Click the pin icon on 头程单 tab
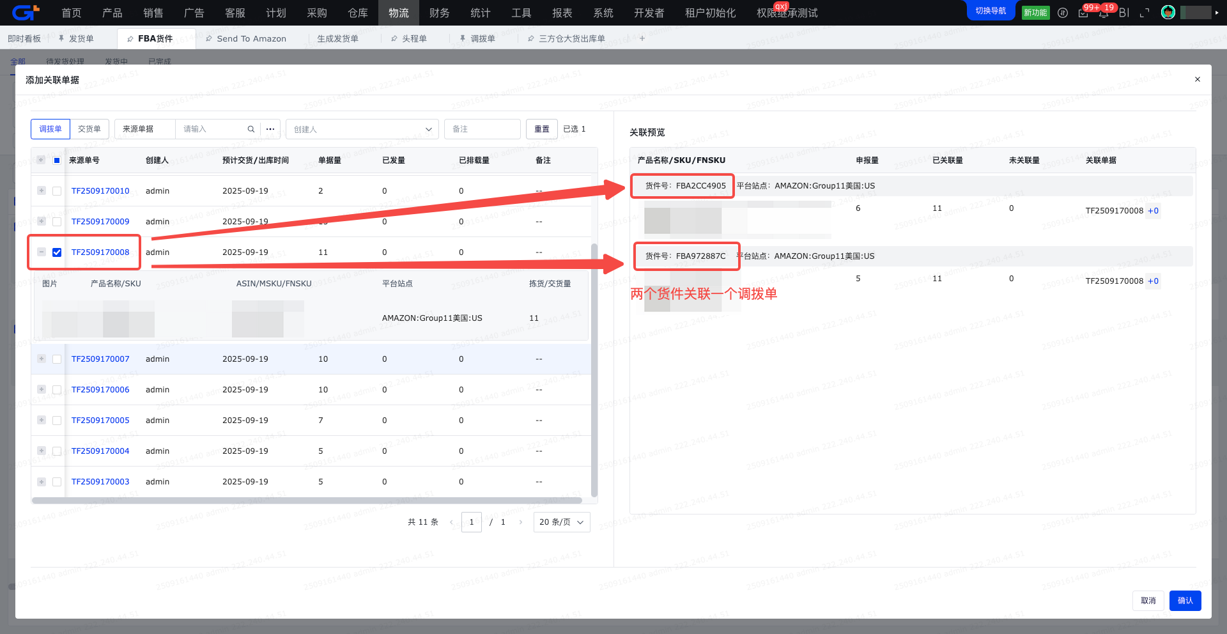The height and width of the screenshot is (634, 1227). pyautogui.click(x=394, y=39)
